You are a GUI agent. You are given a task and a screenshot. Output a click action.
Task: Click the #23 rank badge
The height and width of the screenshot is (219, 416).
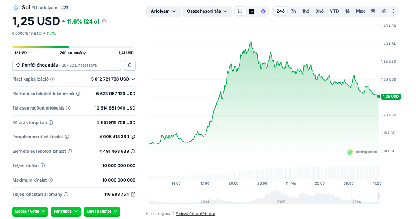(65, 8)
